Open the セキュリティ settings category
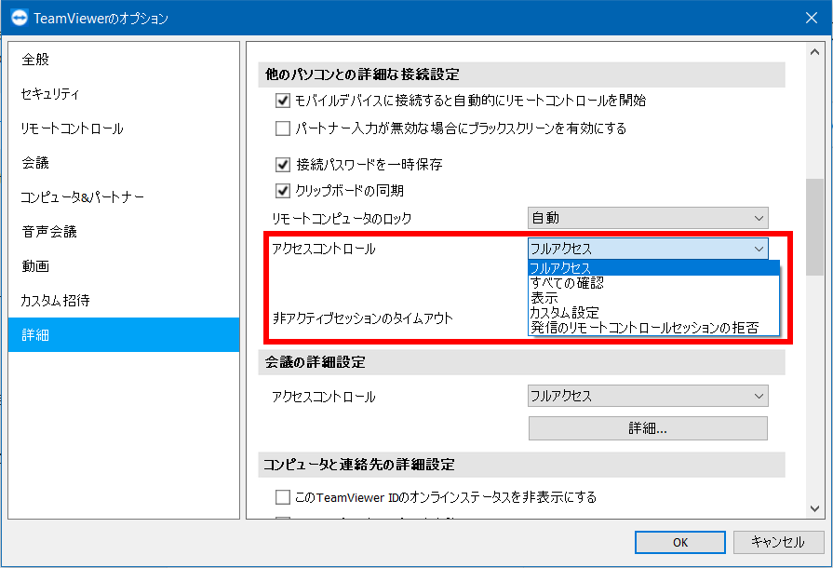This screenshot has width=833, height=568. pyautogui.click(x=124, y=93)
